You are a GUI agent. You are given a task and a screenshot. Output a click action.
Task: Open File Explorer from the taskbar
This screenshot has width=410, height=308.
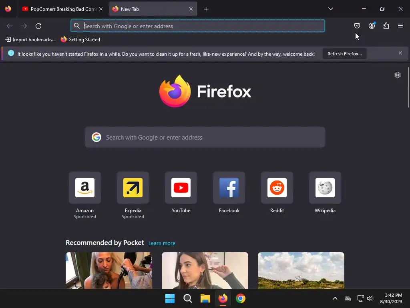coord(205,298)
